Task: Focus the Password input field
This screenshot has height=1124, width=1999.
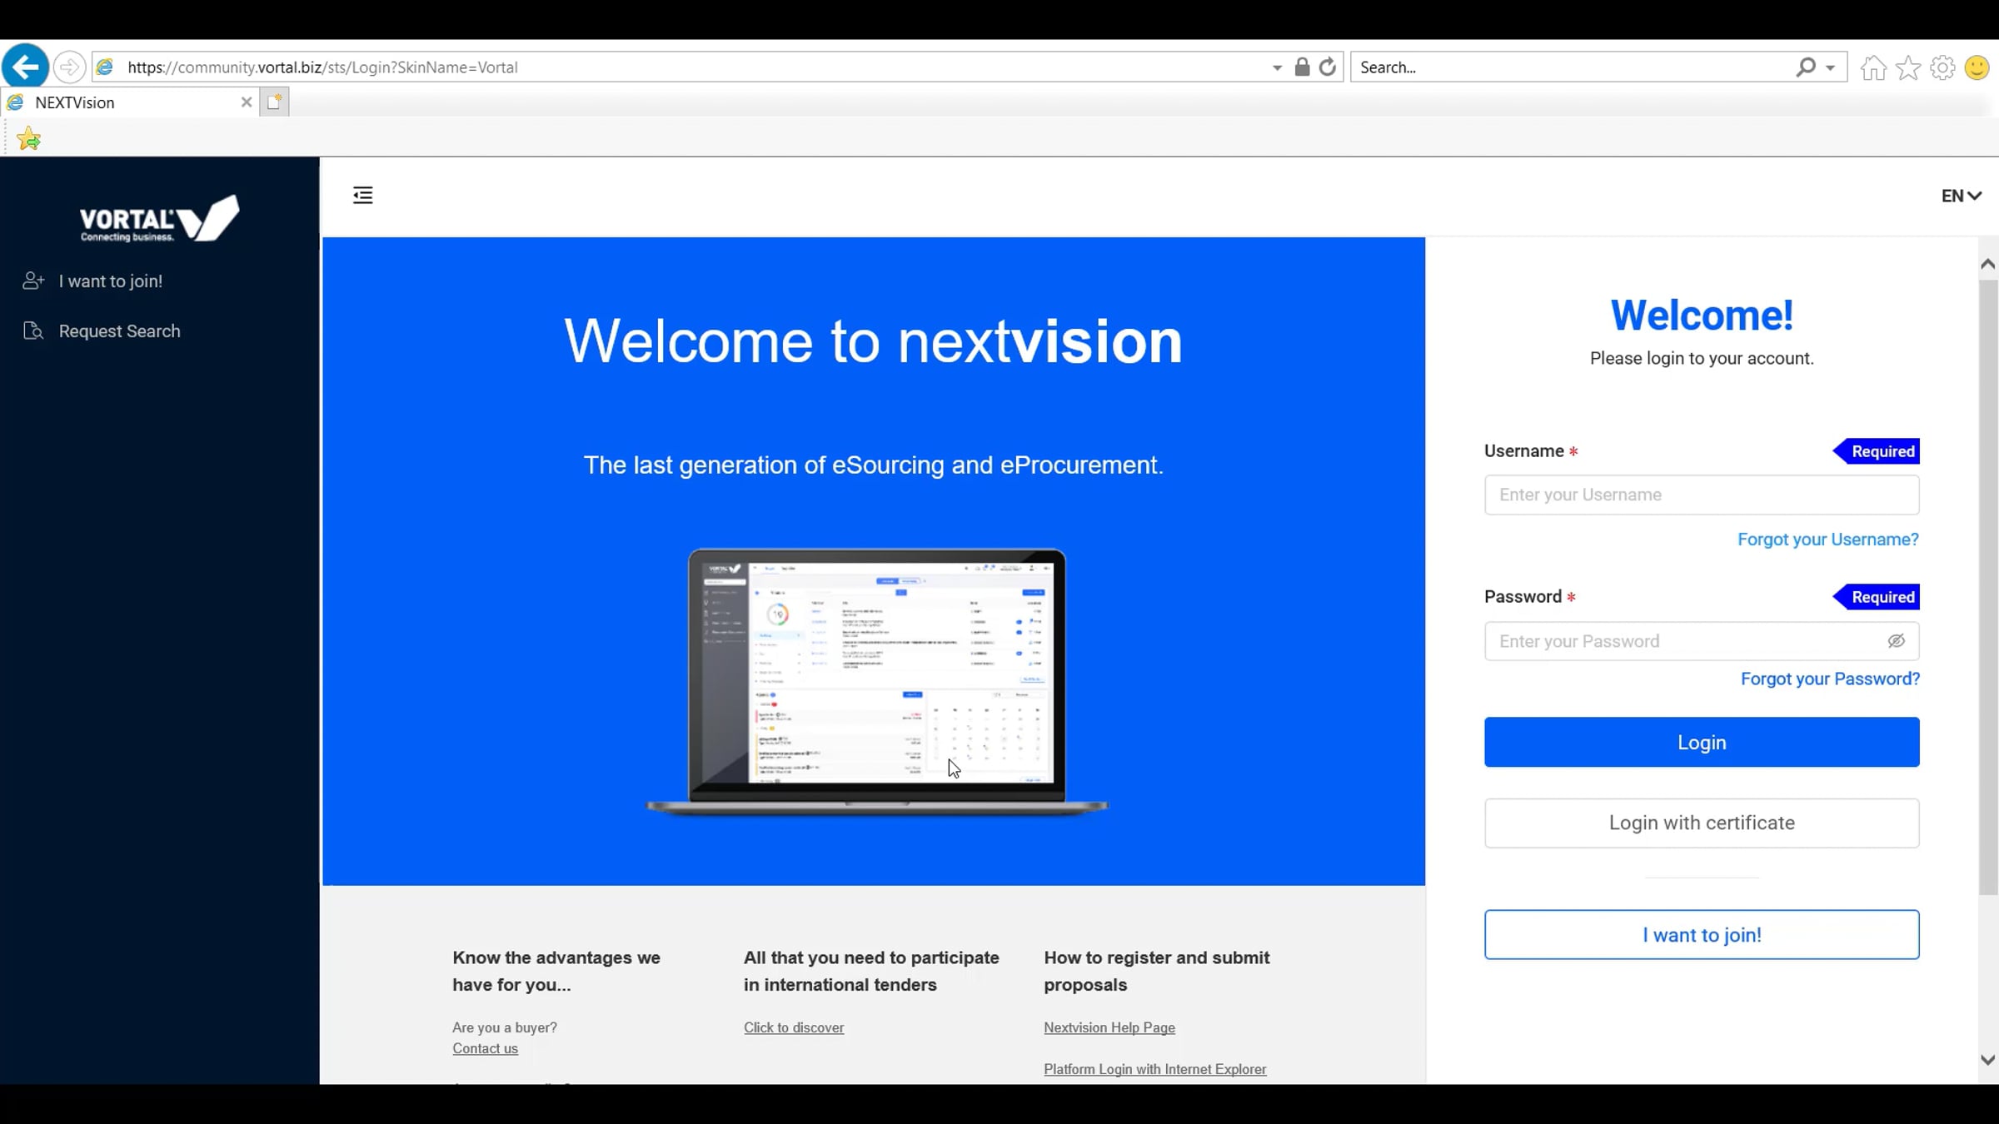Action: 1702,641
